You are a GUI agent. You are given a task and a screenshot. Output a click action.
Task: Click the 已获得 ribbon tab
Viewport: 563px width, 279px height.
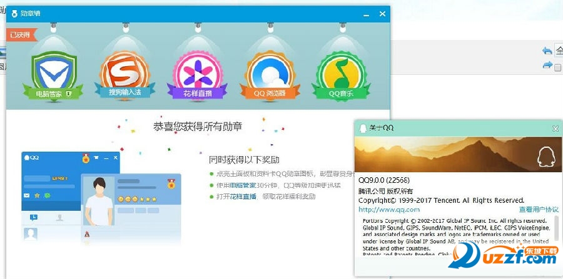22,35
